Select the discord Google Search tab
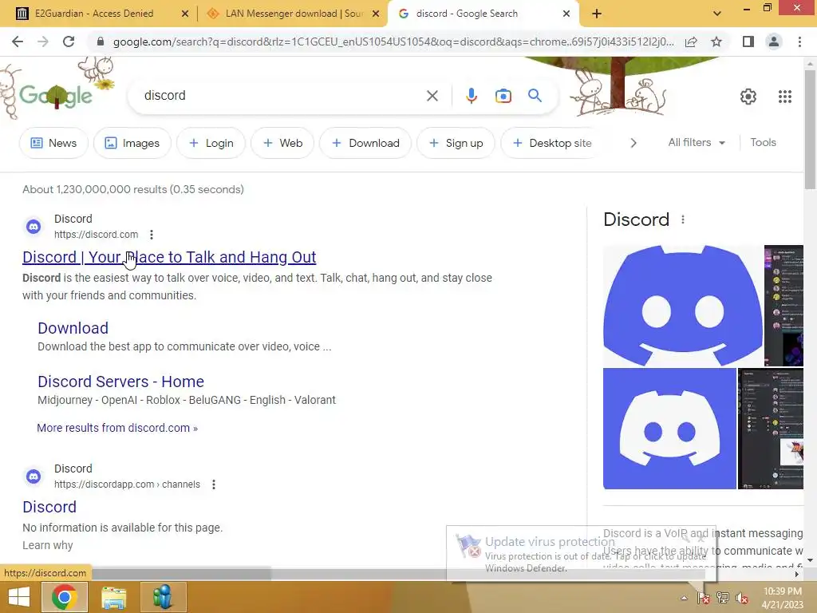 pyautogui.click(x=466, y=14)
